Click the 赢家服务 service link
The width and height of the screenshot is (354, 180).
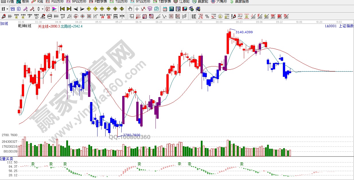point(239,1)
